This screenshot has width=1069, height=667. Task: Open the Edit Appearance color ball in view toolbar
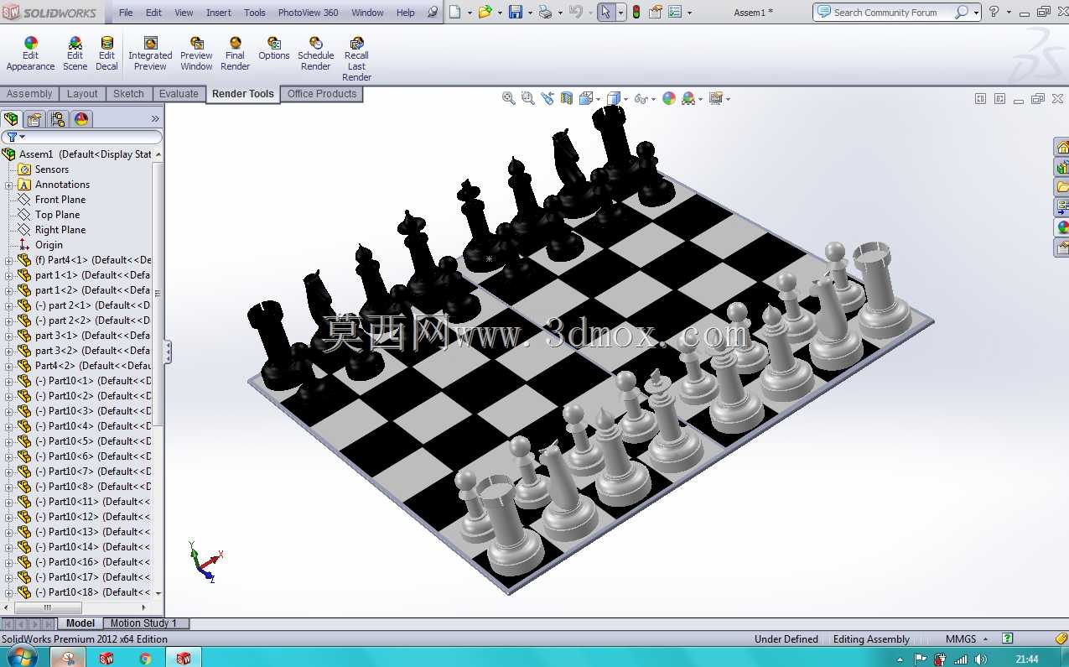click(669, 98)
